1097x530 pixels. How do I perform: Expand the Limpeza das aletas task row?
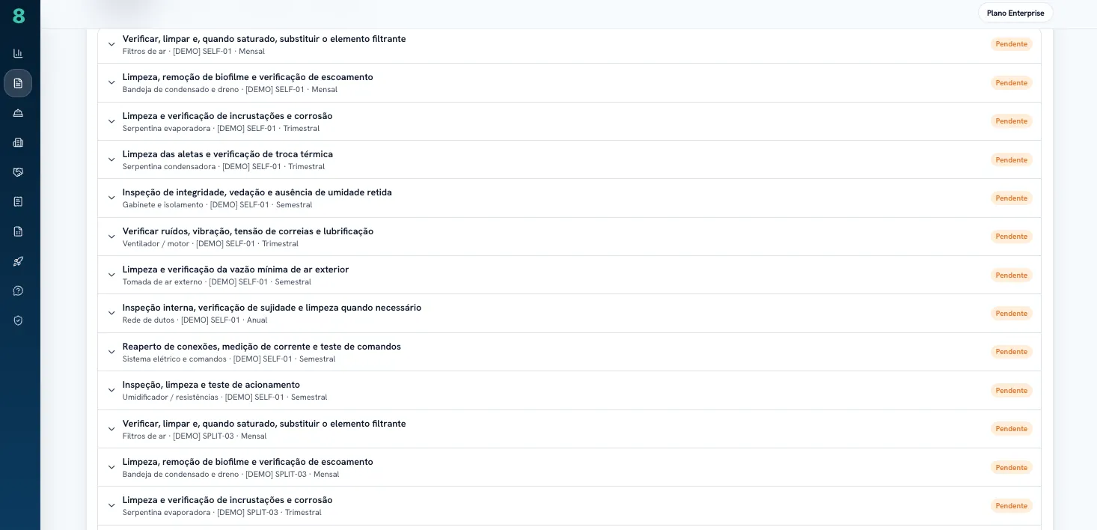click(569, 159)
